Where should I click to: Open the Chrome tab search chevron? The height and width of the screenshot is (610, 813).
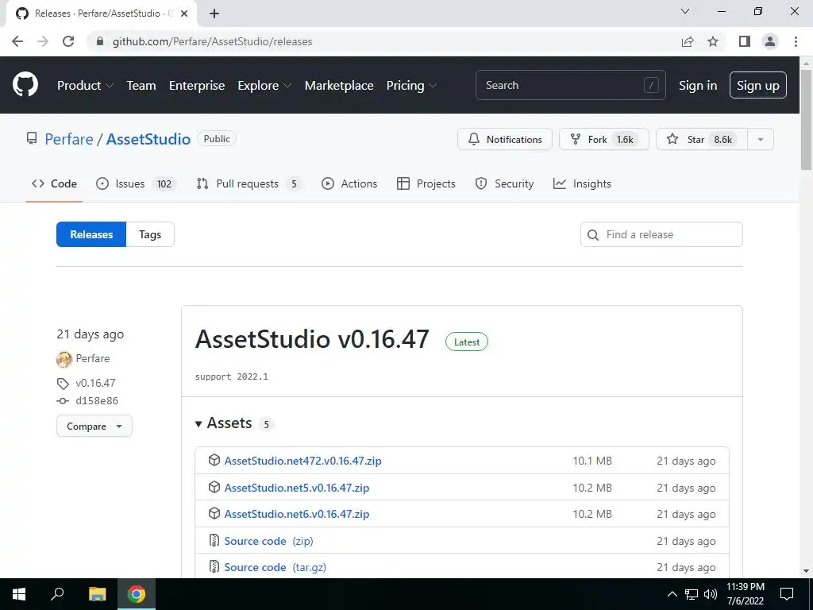pos(685,11)
